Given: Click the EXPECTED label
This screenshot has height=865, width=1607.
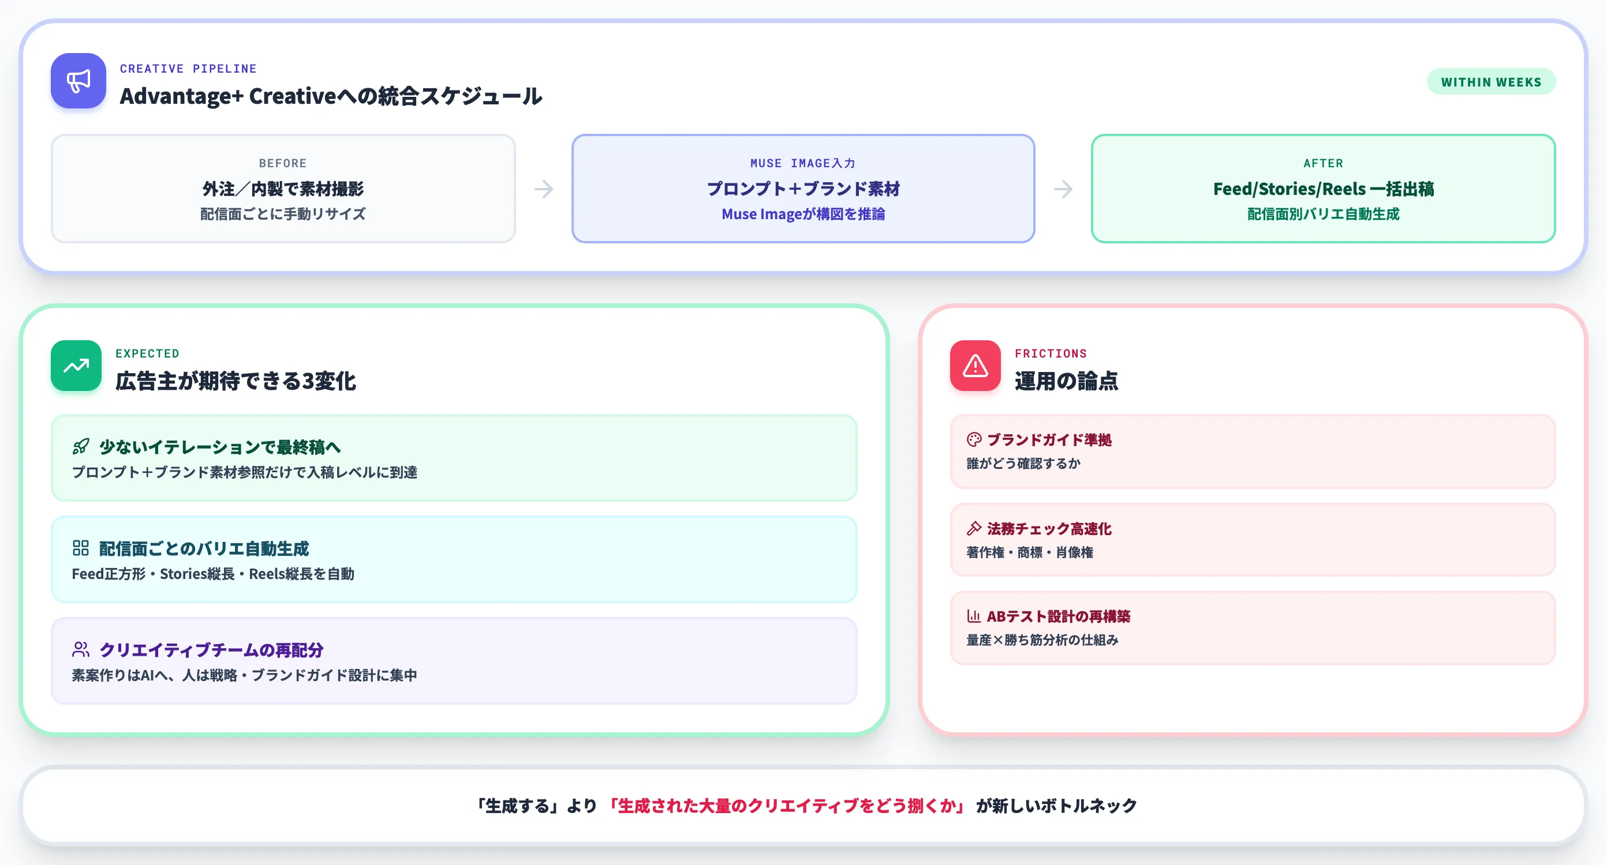Looking at the screenshot, I should click(147, 353).
